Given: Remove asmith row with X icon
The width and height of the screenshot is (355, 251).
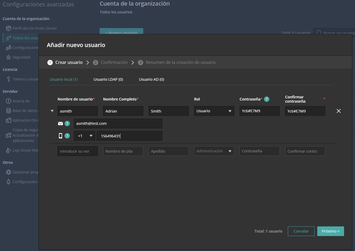Looking at the screenshot, I should click(x=339, y=111).
